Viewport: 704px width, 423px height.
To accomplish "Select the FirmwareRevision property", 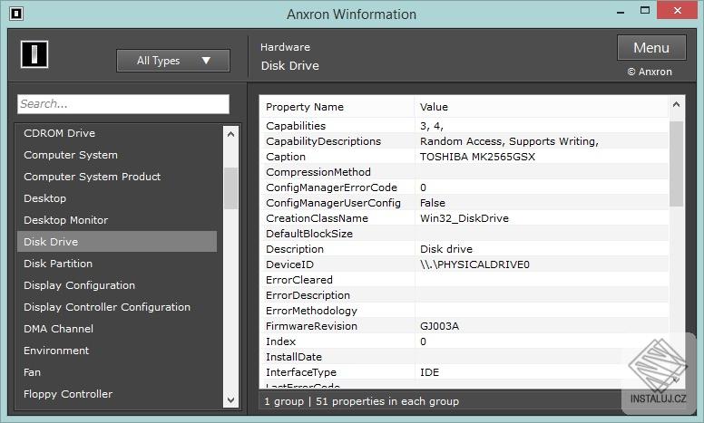I will pyautogui.click(x=311, y=326).
